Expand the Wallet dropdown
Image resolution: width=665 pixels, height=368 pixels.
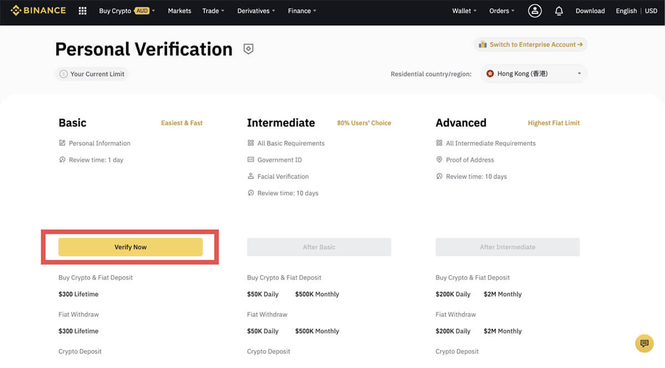pyautogui.click(x=464, y=11)
